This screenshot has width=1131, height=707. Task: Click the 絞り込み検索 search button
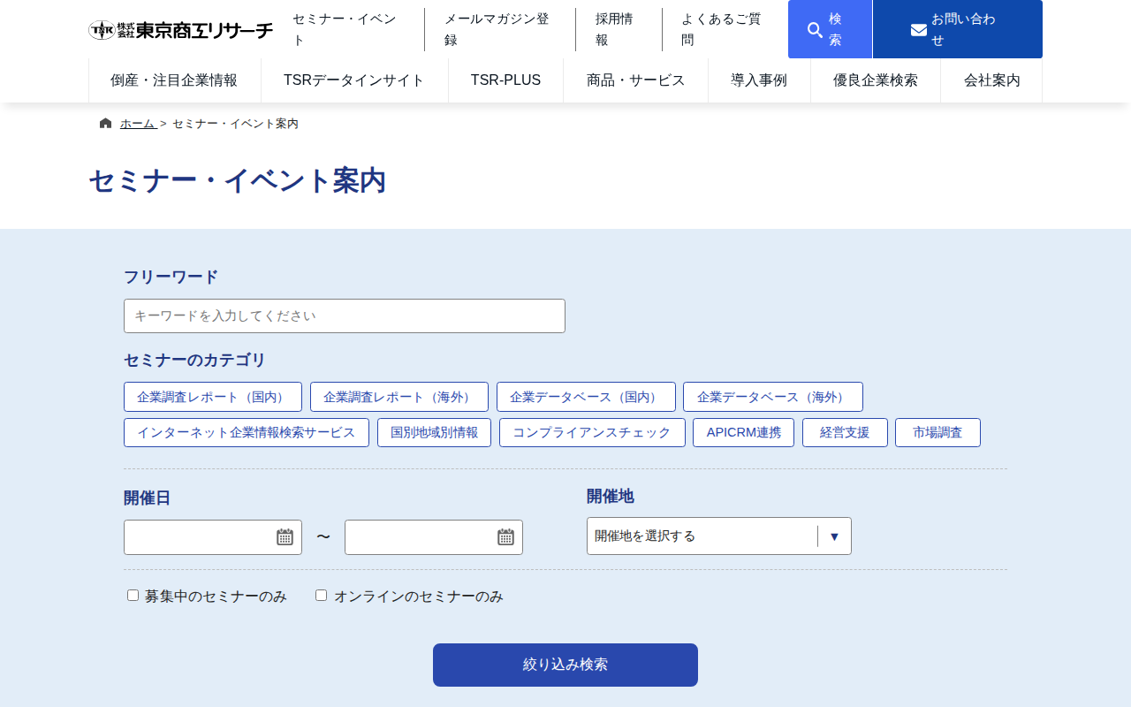click(x=565, y=665)
